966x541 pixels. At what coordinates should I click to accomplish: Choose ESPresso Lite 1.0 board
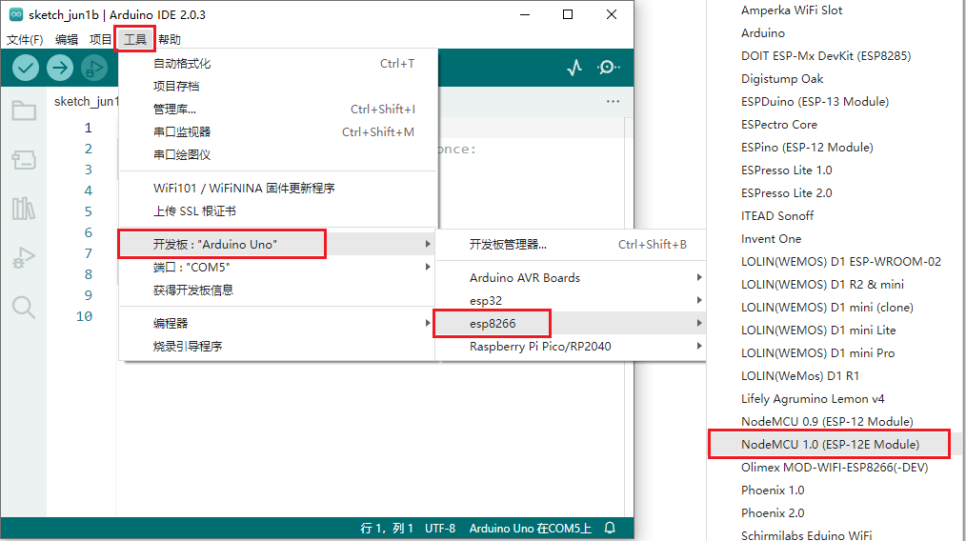pyautogui.click(x=786, y=170)
